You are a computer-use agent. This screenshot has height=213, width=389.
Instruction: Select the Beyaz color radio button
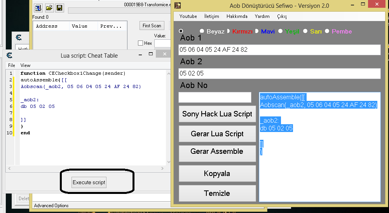pyautogui.click(x=202, y=31)
